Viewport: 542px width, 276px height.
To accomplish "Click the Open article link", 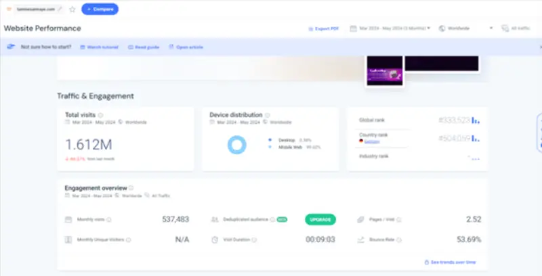I will pos(186,47).
